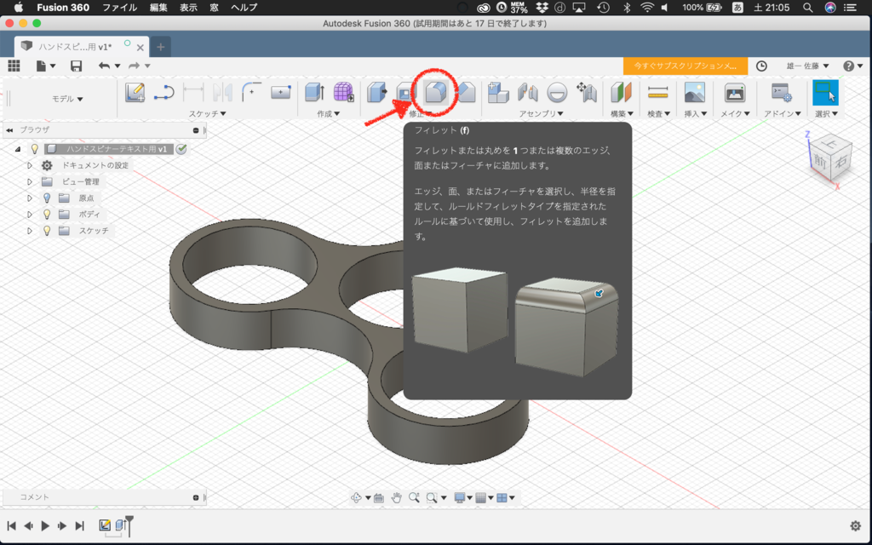Select the Pan hand tool

coord(396,497)
